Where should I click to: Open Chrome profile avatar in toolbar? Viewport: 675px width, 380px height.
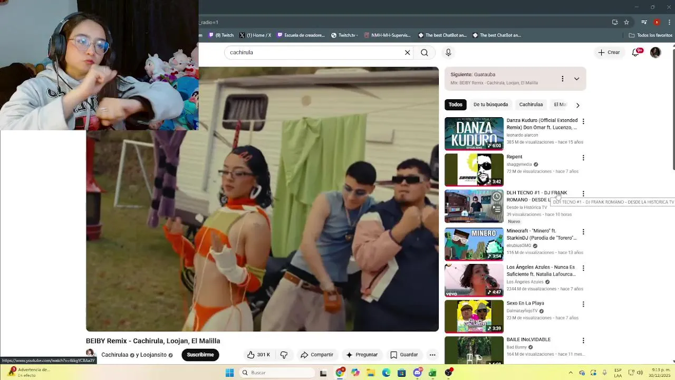click(x=657, y=22)
